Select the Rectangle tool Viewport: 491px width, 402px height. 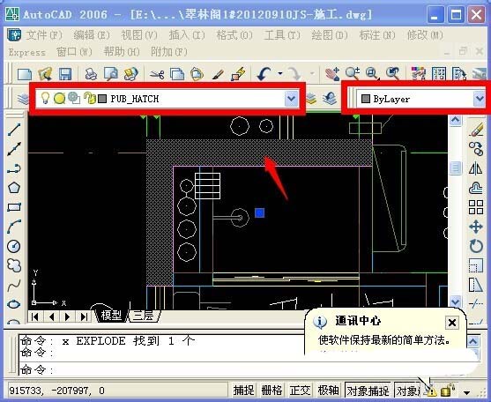pyautogui.click(x=14, y=207)
